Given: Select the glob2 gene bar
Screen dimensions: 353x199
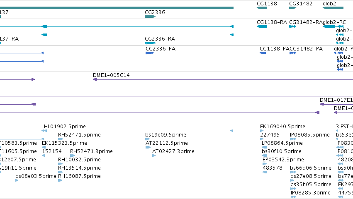Looking at the screenshot, I should pyautogui.click(x=333, y=8).
